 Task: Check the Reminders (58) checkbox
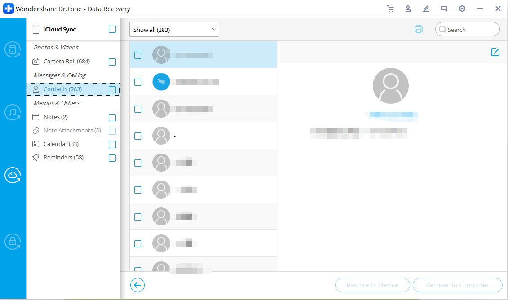click(x=112, y=158)
